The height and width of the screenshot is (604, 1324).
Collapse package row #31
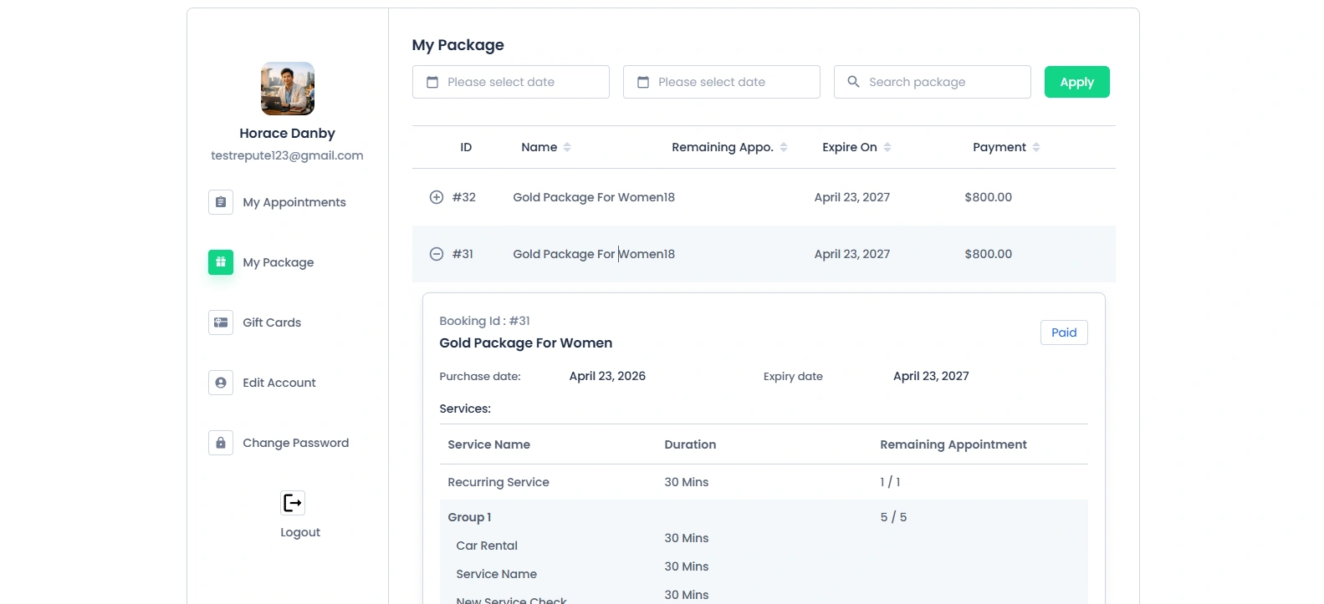point(437,254)
